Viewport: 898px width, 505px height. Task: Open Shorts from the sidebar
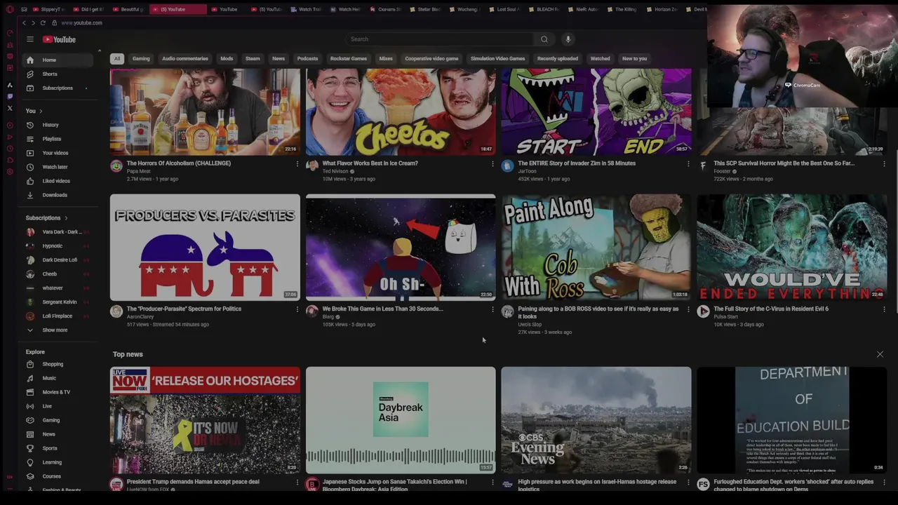(x=56, y=74)
